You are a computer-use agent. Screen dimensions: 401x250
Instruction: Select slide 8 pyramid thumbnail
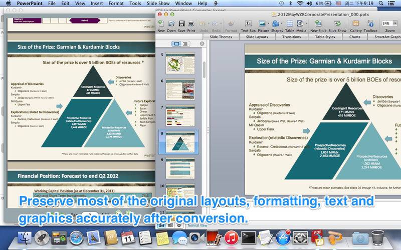pyautogui.click(x=180, y=142)
